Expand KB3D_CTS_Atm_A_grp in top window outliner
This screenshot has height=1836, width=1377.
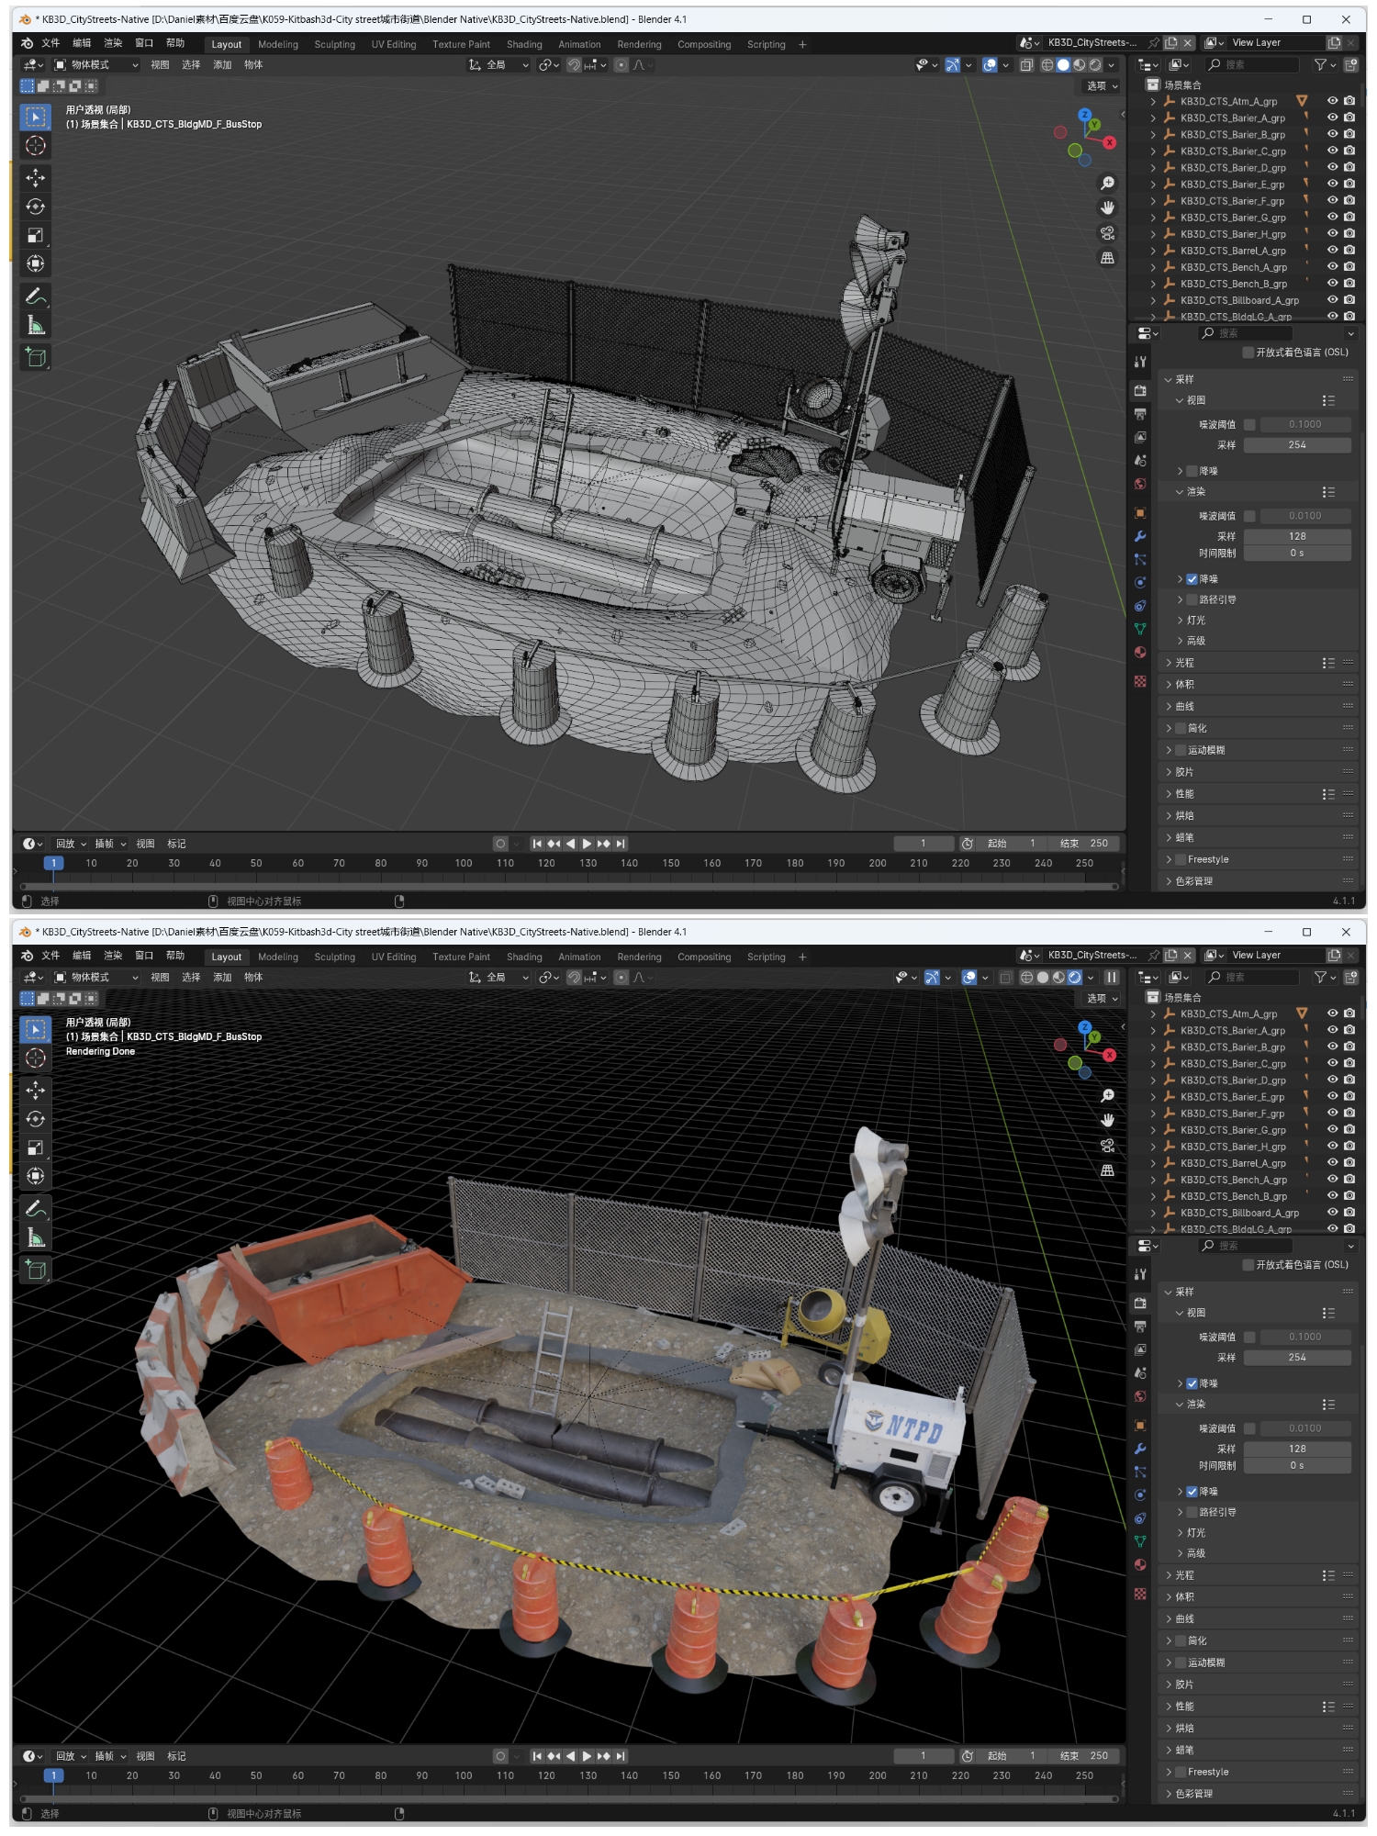(1153, 102)
